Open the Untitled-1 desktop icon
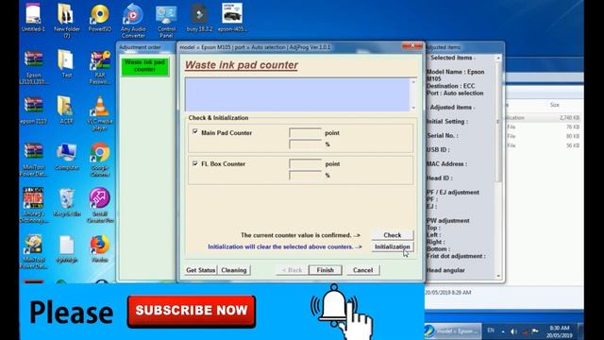The height and width of the screenshot is (340, 604). (33, 17)
